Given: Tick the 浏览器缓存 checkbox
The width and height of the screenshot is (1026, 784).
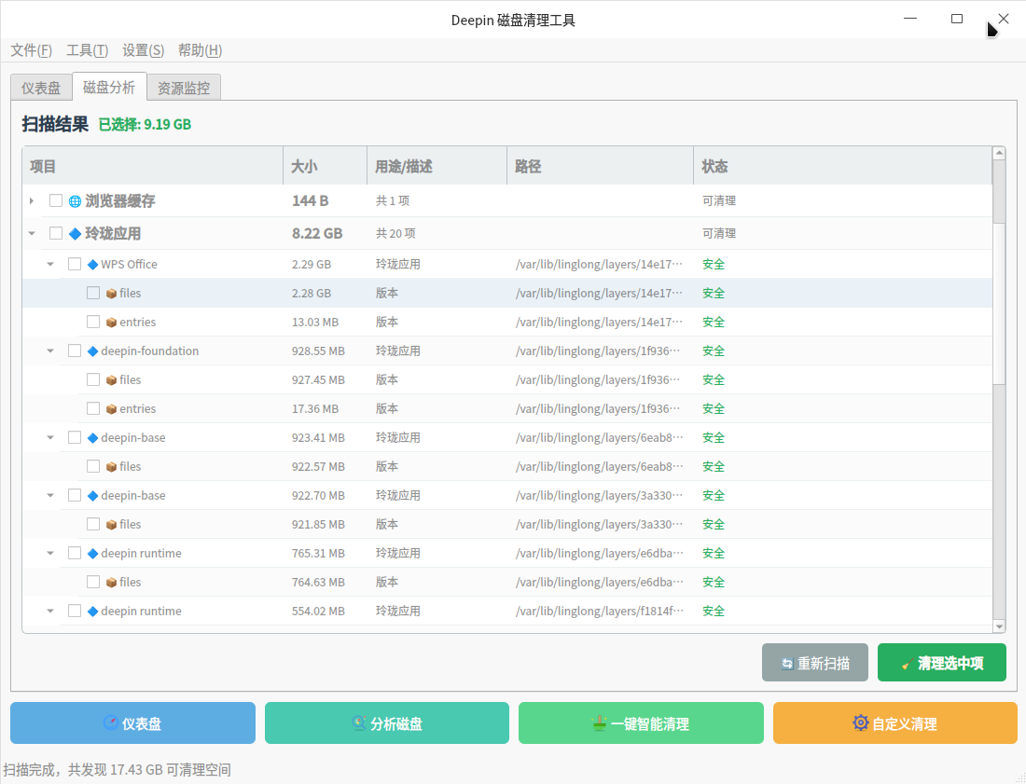Looking at the screenshot, I should pos(56,200).
